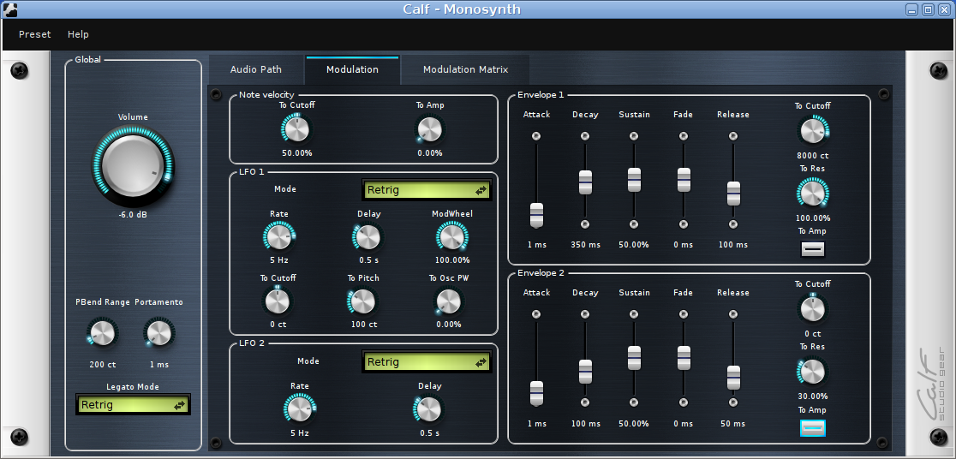Open the LFO 1 Mode dropdown
Image resolution: width=956 pixels, height=459 pixels.
[427, 189]
